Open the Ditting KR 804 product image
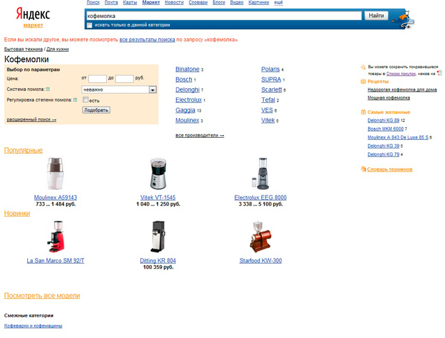 (158, 237)
